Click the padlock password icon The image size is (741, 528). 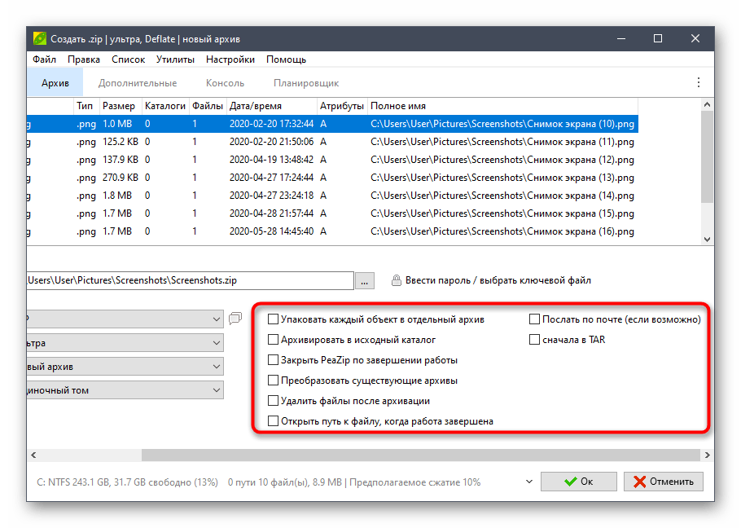point(397,280)
